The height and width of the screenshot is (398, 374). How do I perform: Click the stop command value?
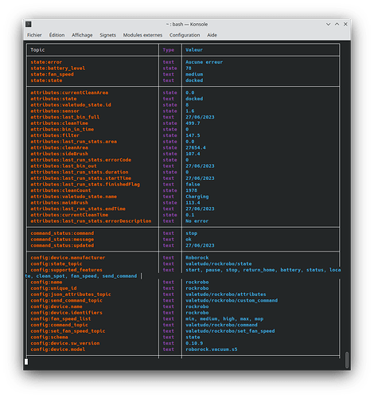click(x=191, y=233)
